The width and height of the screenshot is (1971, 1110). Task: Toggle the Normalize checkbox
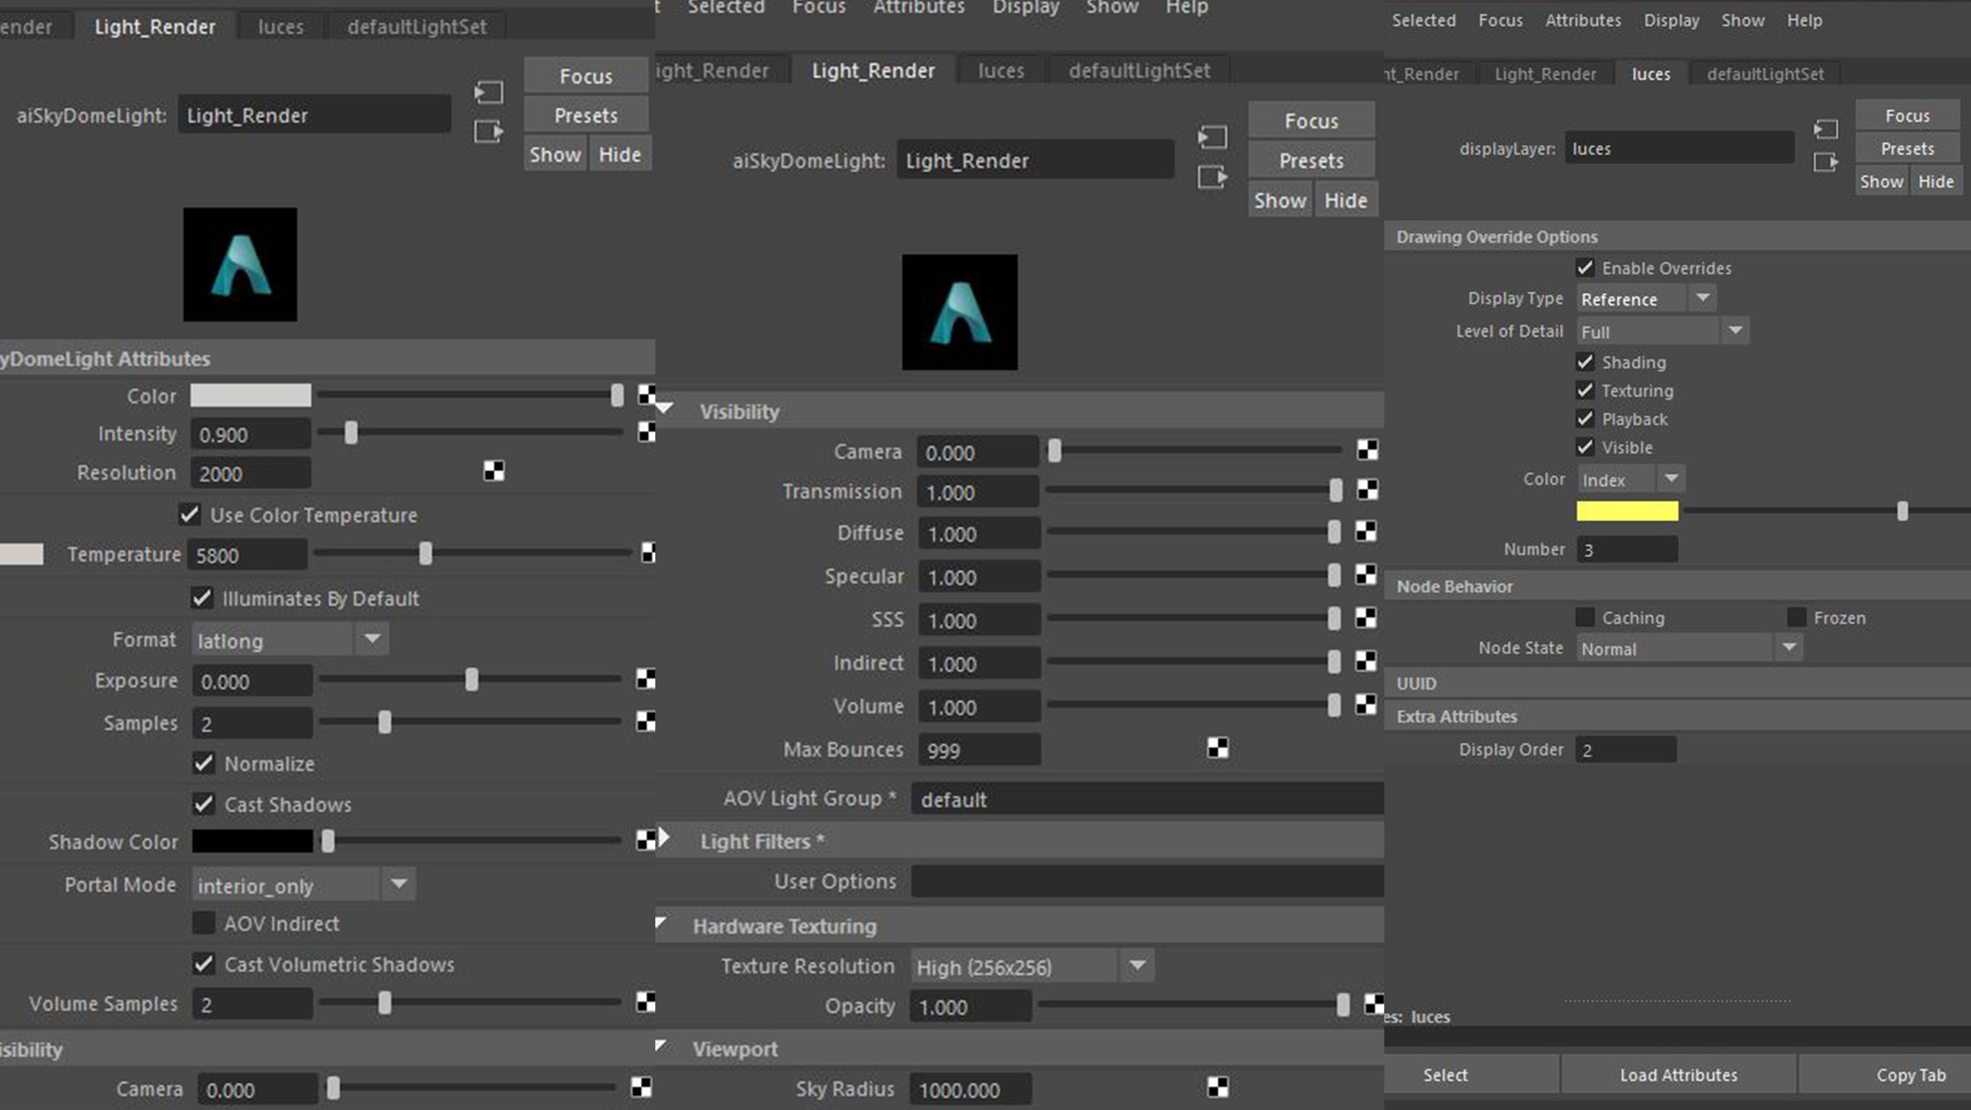point(204,763)
